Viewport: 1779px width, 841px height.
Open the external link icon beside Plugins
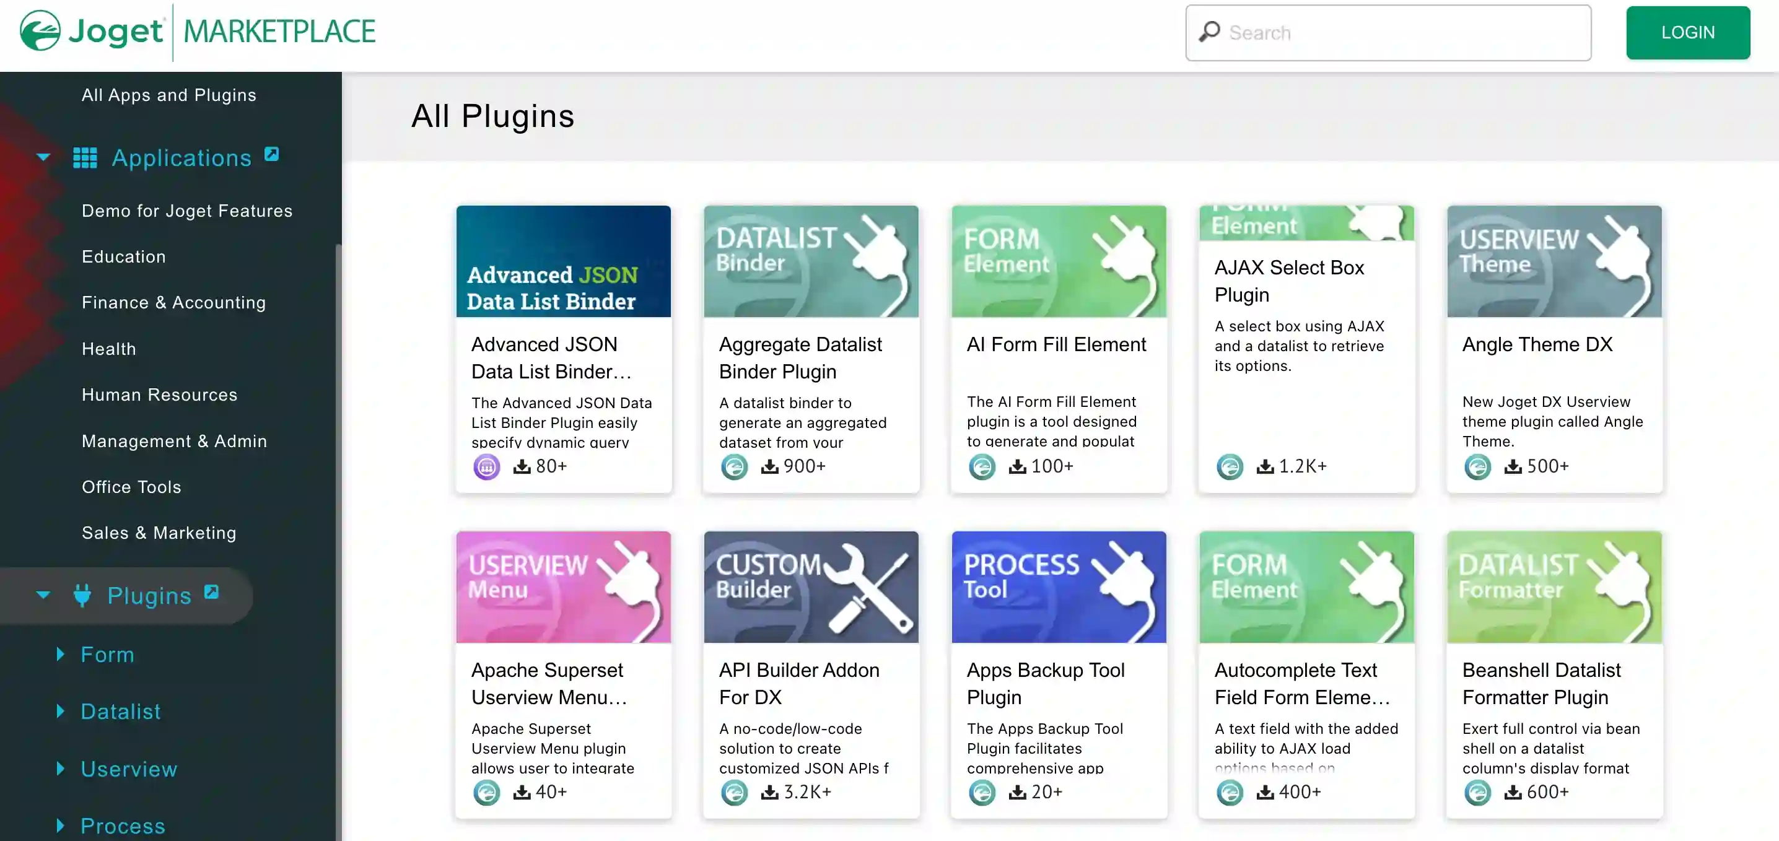pos(211,592)
